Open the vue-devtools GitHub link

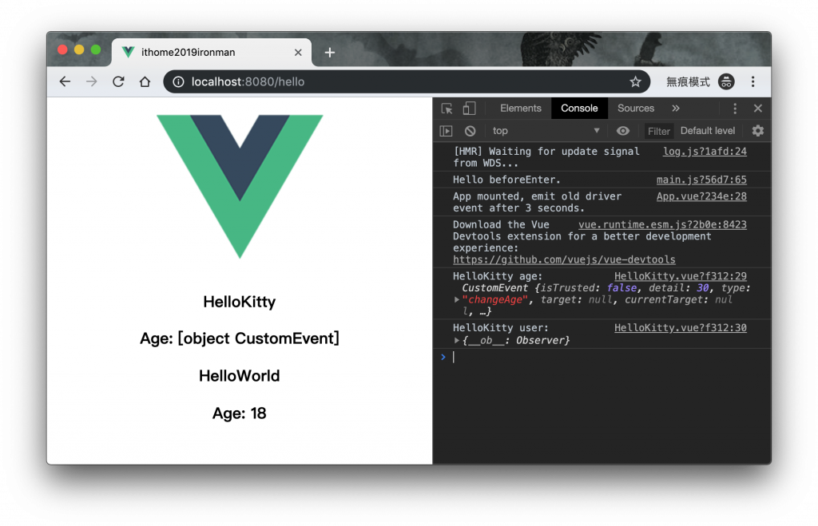click(x=564, y=259)
